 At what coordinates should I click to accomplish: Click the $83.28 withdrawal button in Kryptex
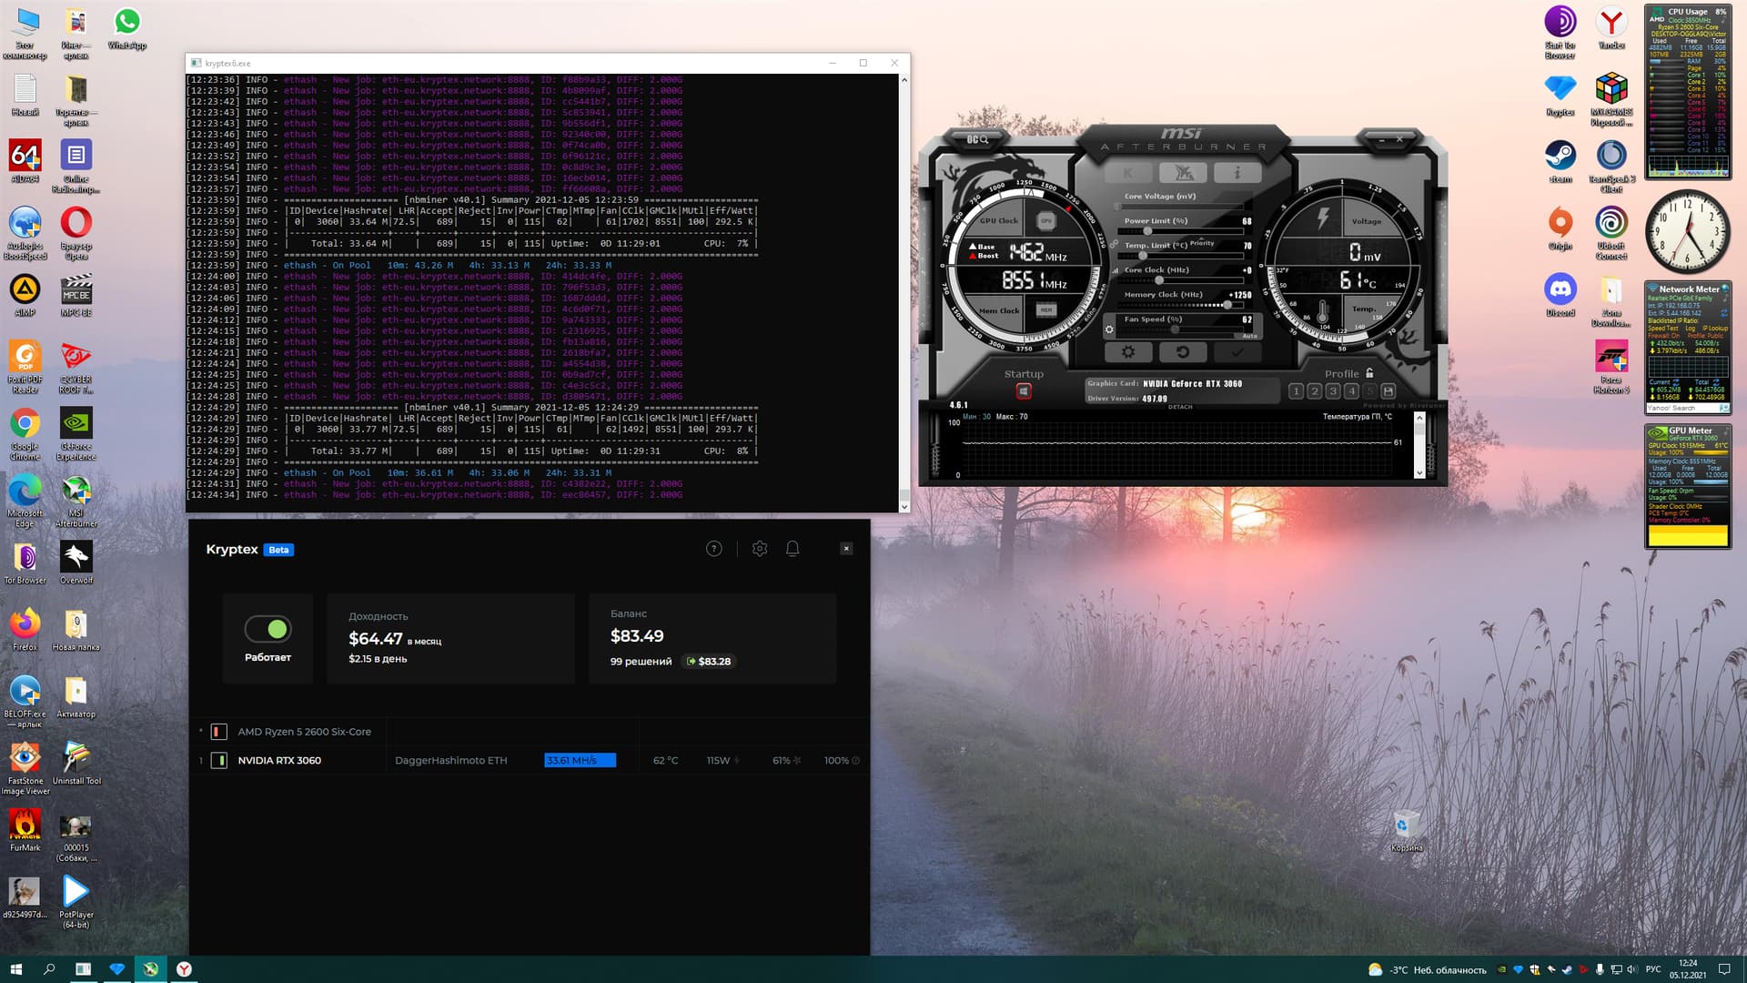pos(709,661)
